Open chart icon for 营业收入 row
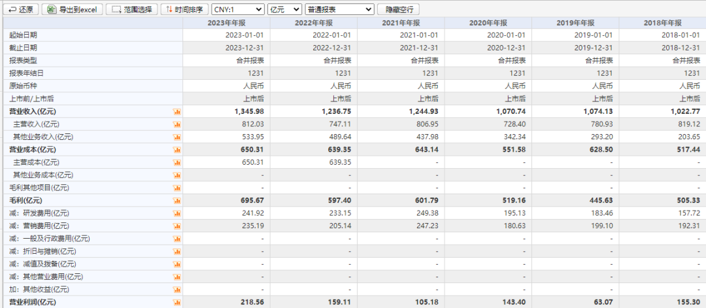The image size is (706, 308). [x=176, y=112]
